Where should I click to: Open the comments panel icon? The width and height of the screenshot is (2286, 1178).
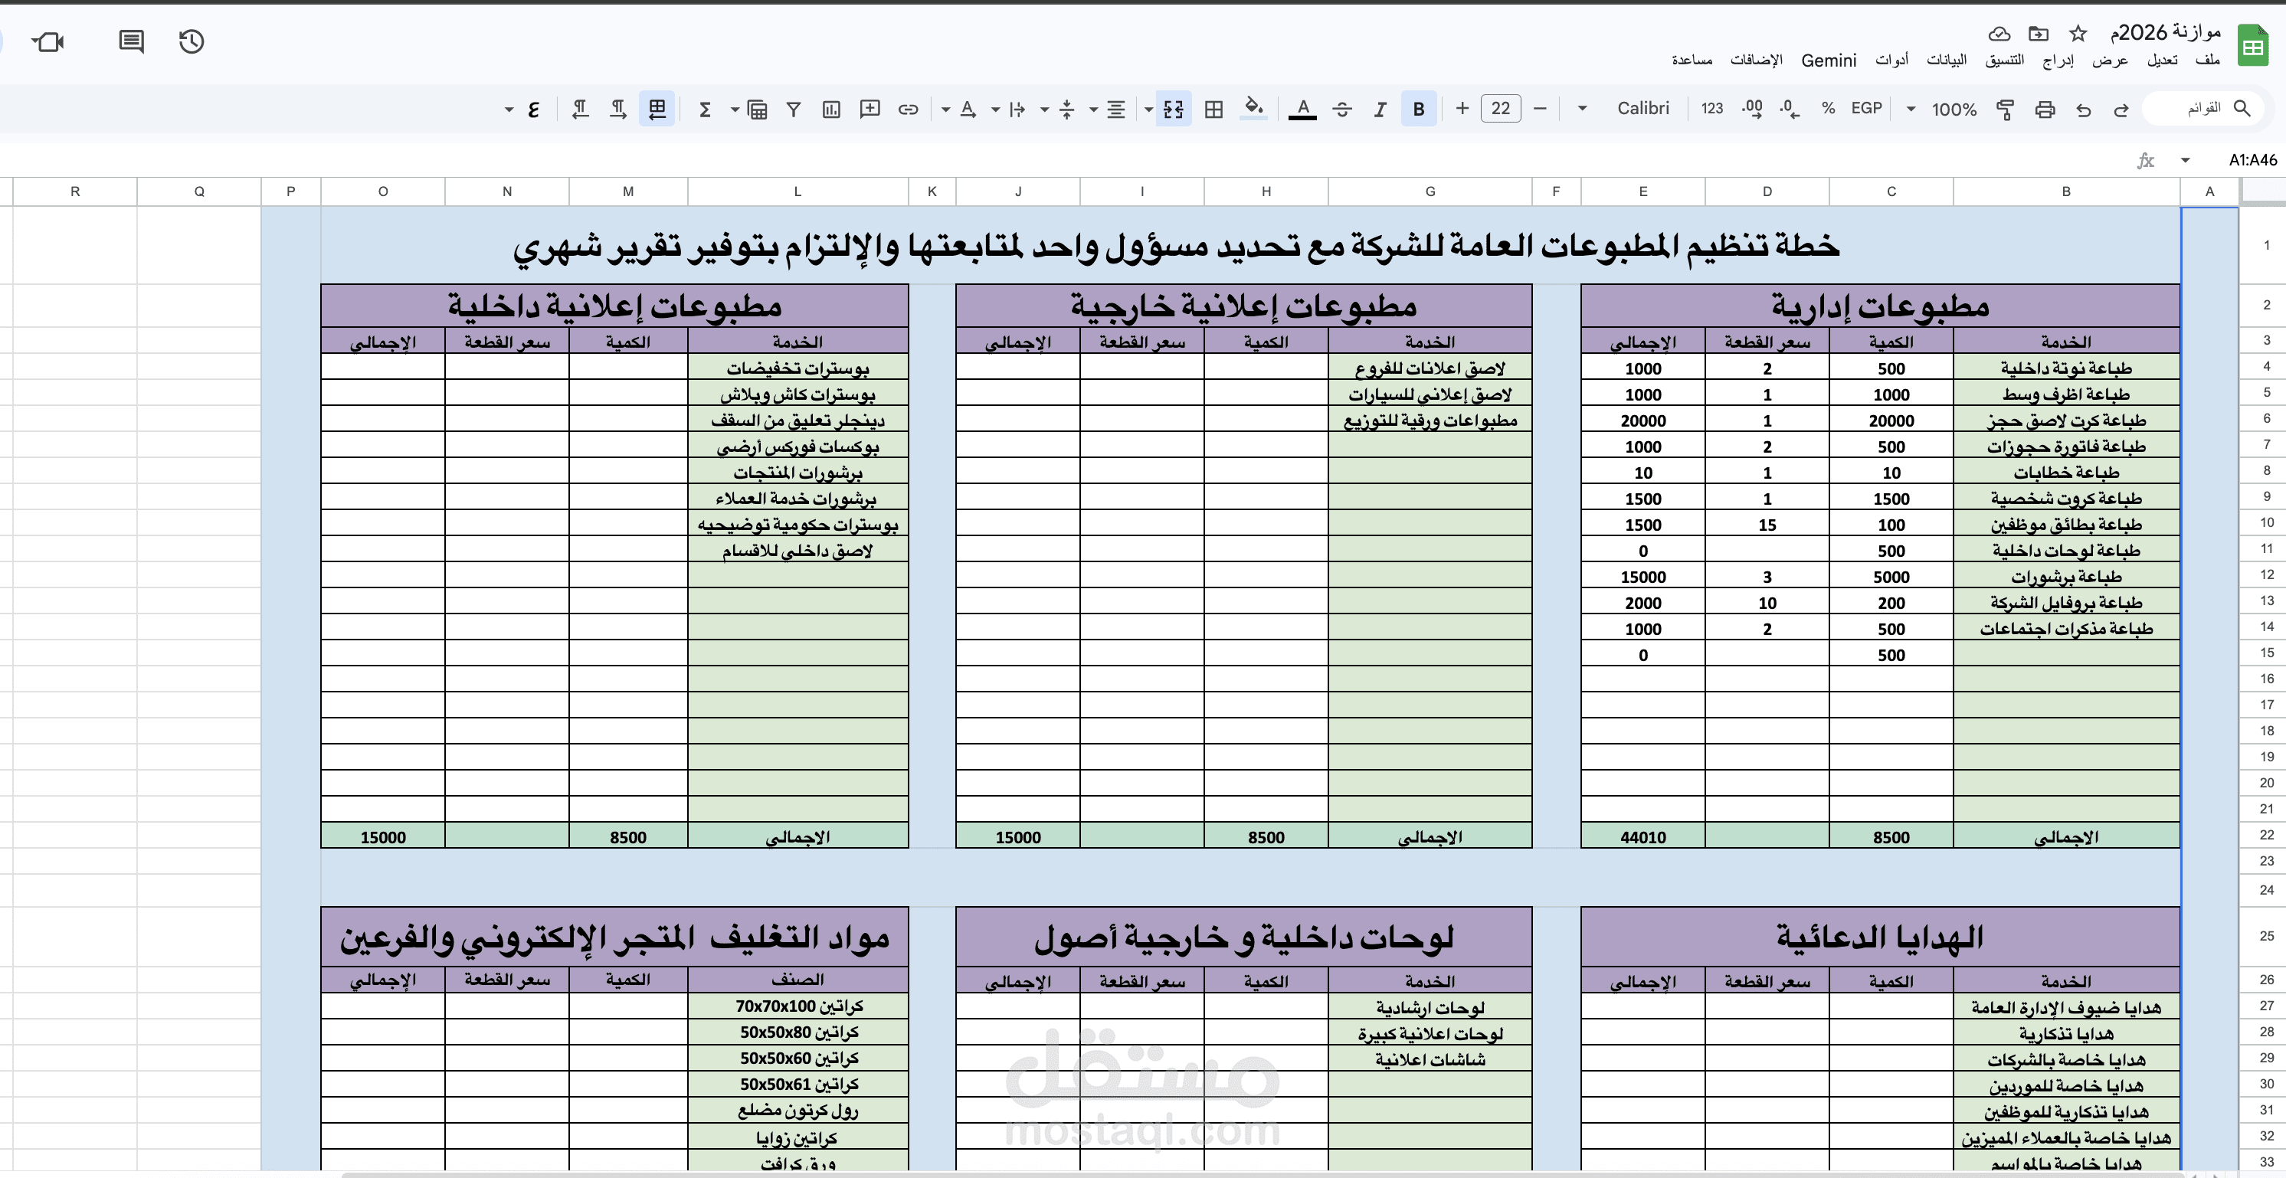(x=131, y=41)
